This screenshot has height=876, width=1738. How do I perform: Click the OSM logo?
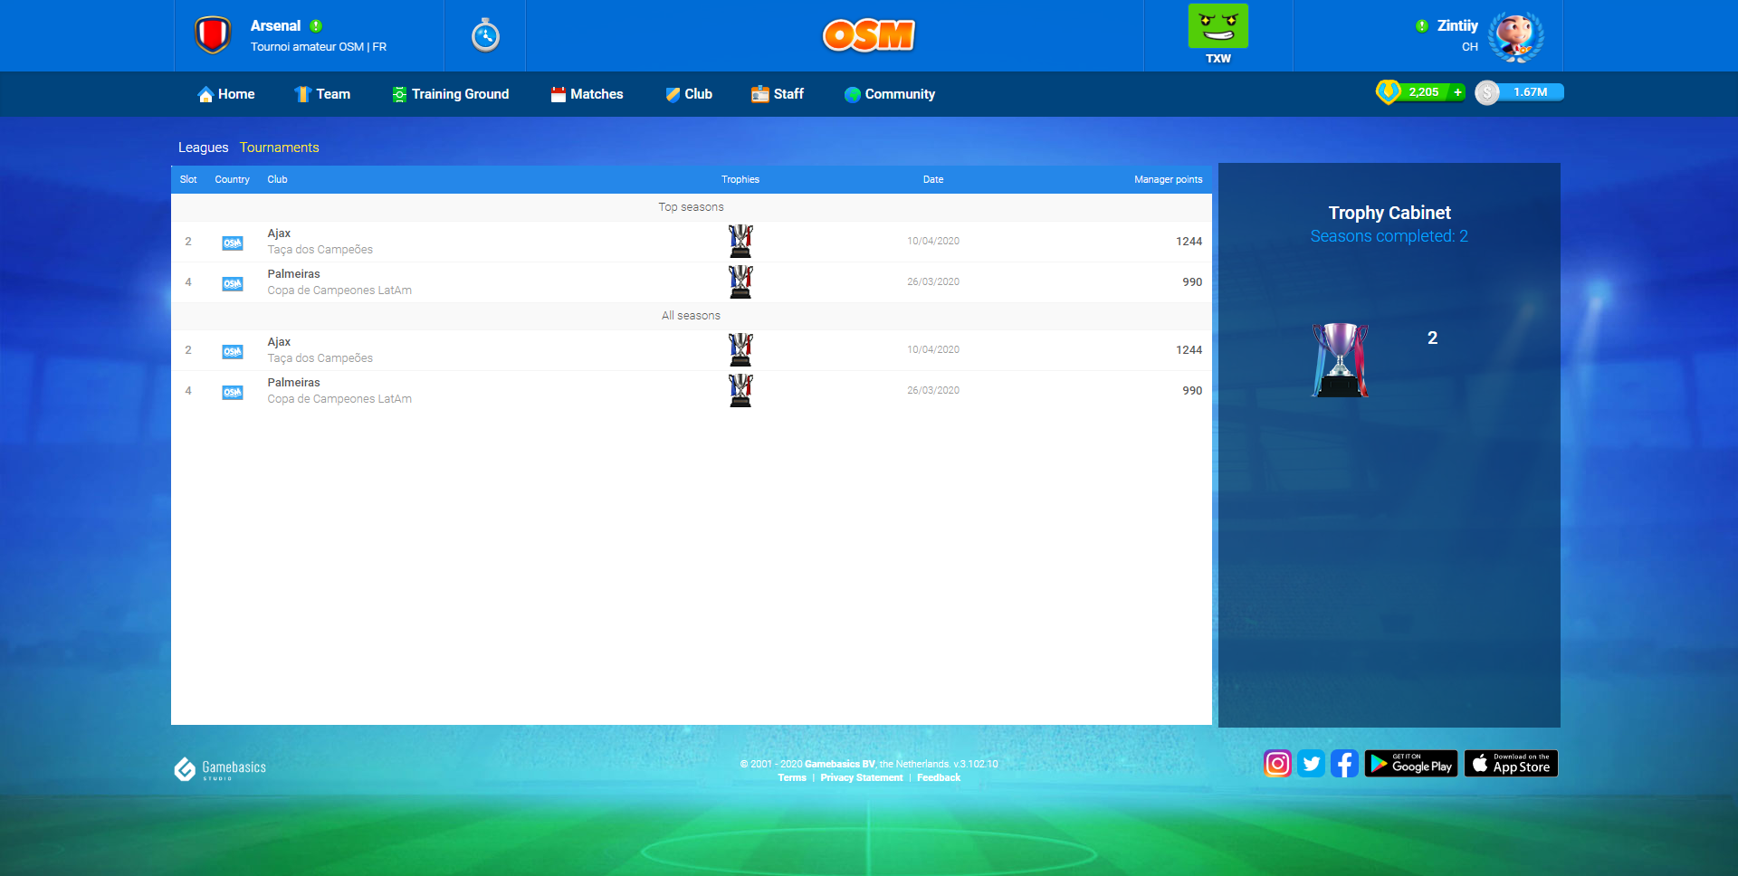[869, 35]
